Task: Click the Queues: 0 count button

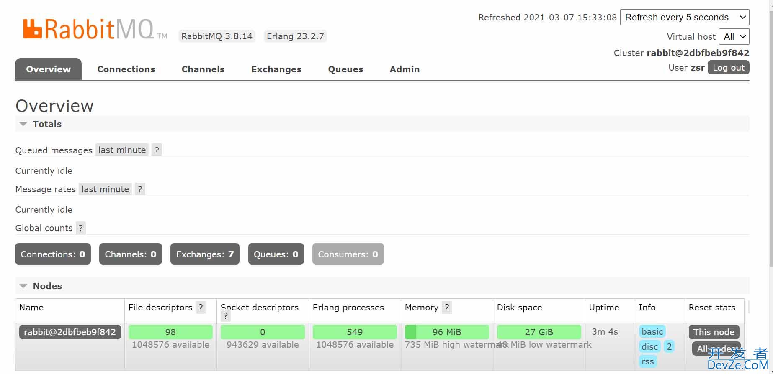Action: coord(276,254)
